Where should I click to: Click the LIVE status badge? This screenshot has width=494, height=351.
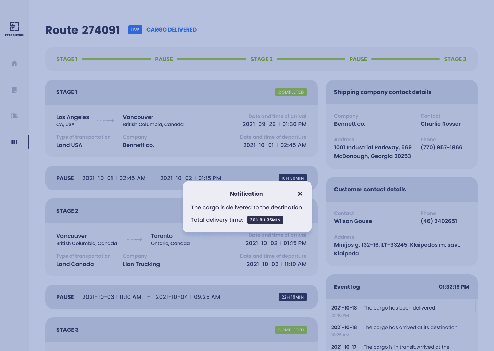coord(135,30)
